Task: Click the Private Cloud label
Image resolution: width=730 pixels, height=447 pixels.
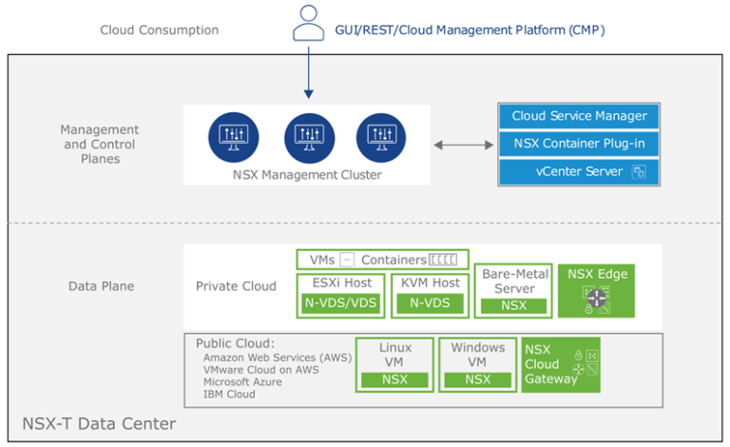Action: tap(236, 286)
